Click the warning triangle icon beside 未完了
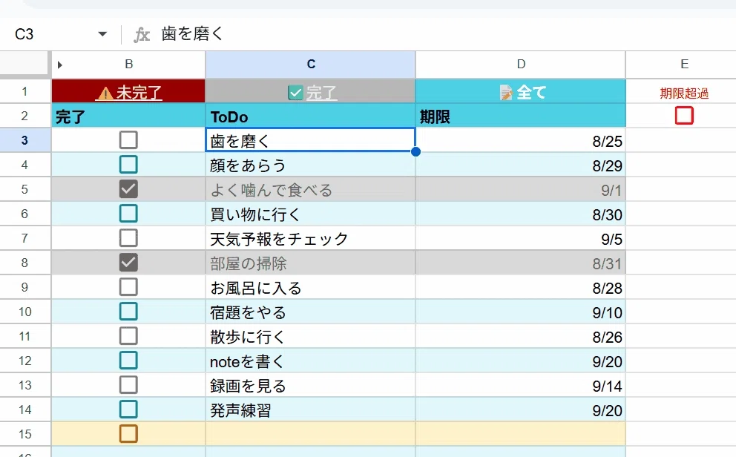This screenshot has height=457, width=736. [105, 93]
